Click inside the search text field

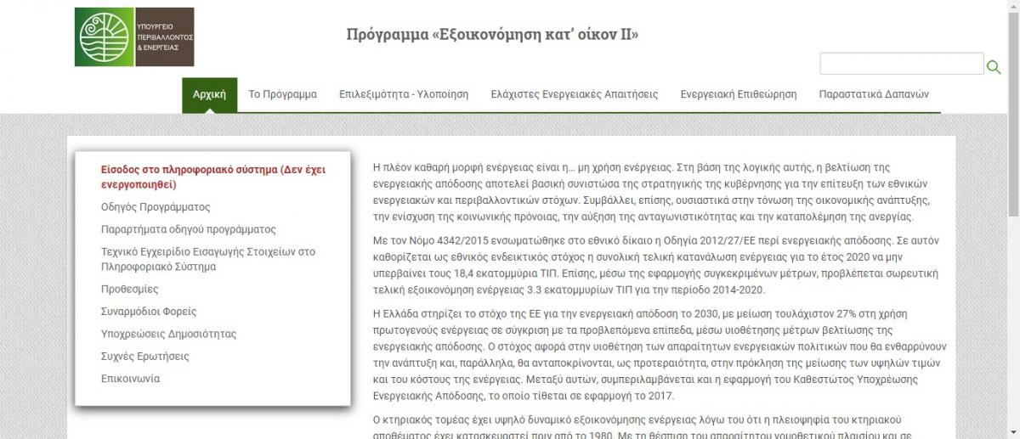pos(901,64)
